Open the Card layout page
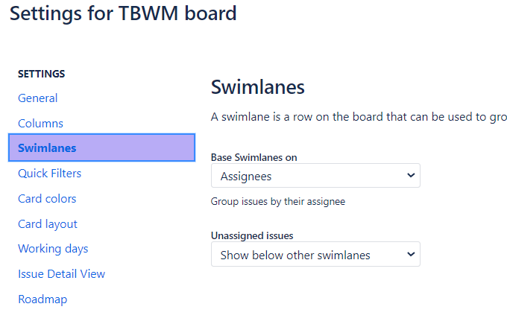Viewport: 507px width, 330px height. coord(48,224)
